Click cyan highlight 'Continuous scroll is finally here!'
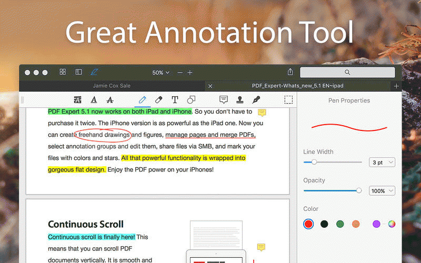421x263 pixels. click(92, 237)
